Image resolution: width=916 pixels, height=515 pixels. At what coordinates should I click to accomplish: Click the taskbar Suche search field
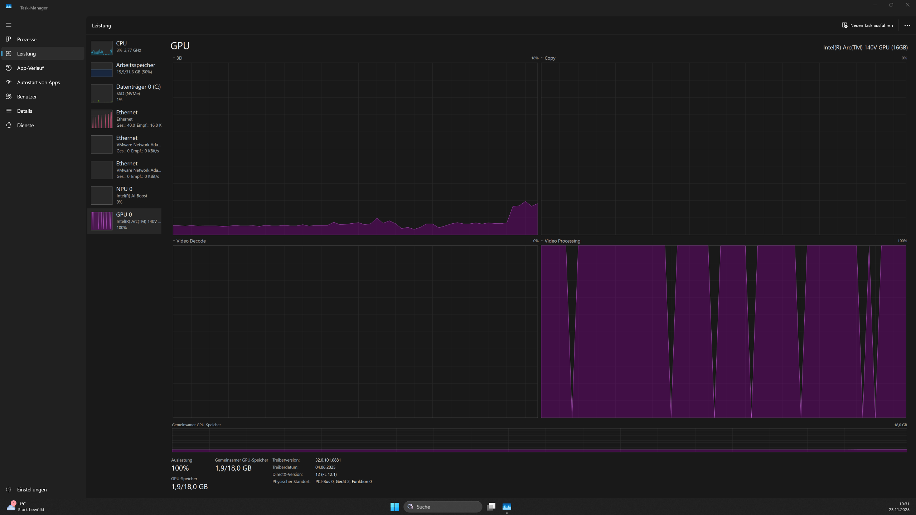coord(443,506)
